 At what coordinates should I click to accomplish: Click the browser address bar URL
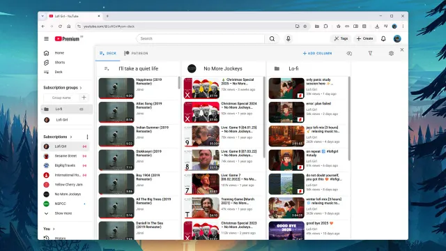pos(109,26)
